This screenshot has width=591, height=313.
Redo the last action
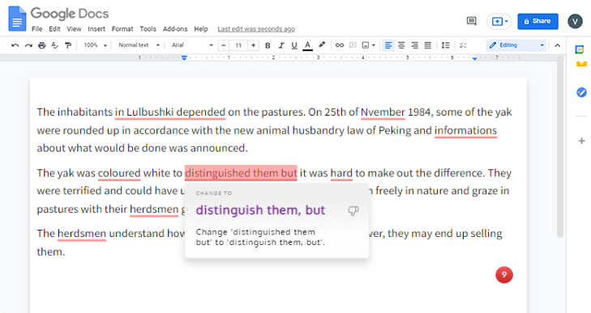(28, 45)
